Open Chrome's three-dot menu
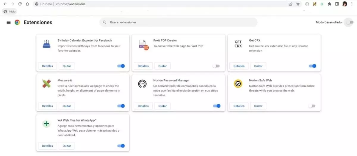Image resolution: width=357 pixels, height=156 pixels. [x=352, y=4]
